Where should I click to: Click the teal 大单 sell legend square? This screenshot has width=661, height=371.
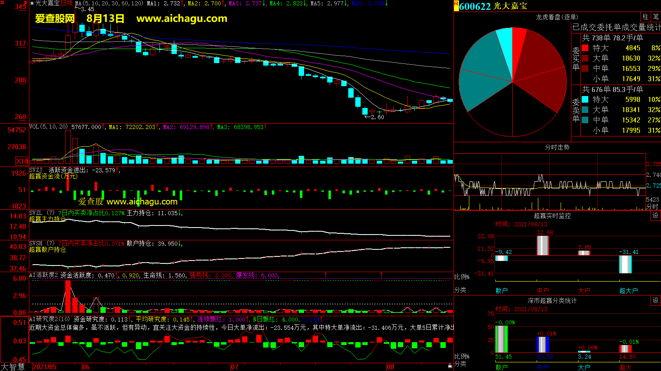[585, 110]
